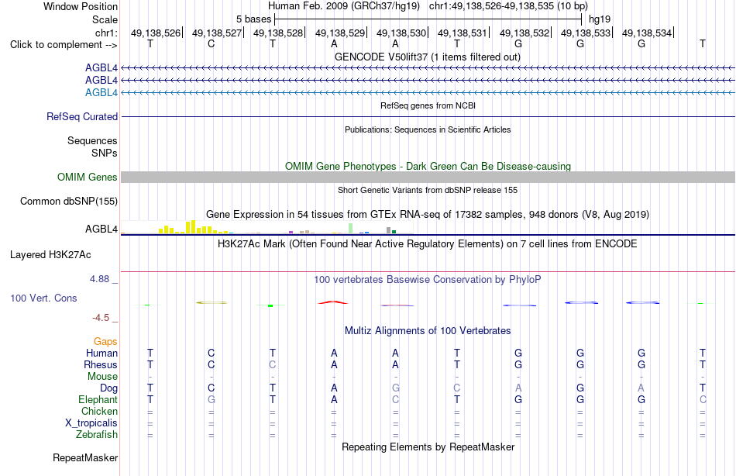Click the first AGBL4 GENCODE transcript label
736x476 pixels.
pos(101,67)
